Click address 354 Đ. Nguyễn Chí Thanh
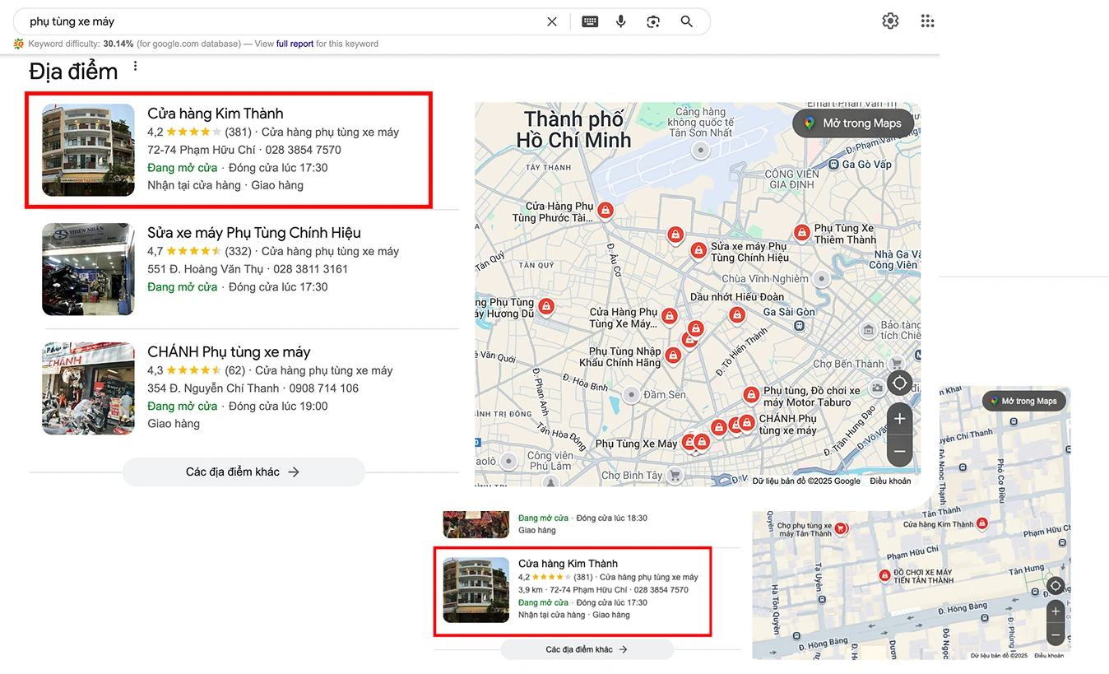The image size is (1109, 674). (x=213, y=388)
